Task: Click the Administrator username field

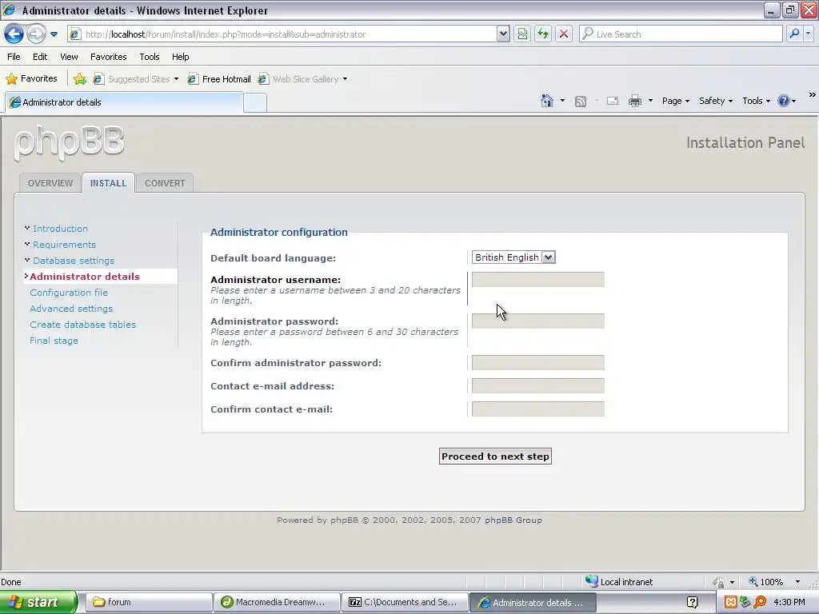Action: pyautogui.click(x=538, y=279)
